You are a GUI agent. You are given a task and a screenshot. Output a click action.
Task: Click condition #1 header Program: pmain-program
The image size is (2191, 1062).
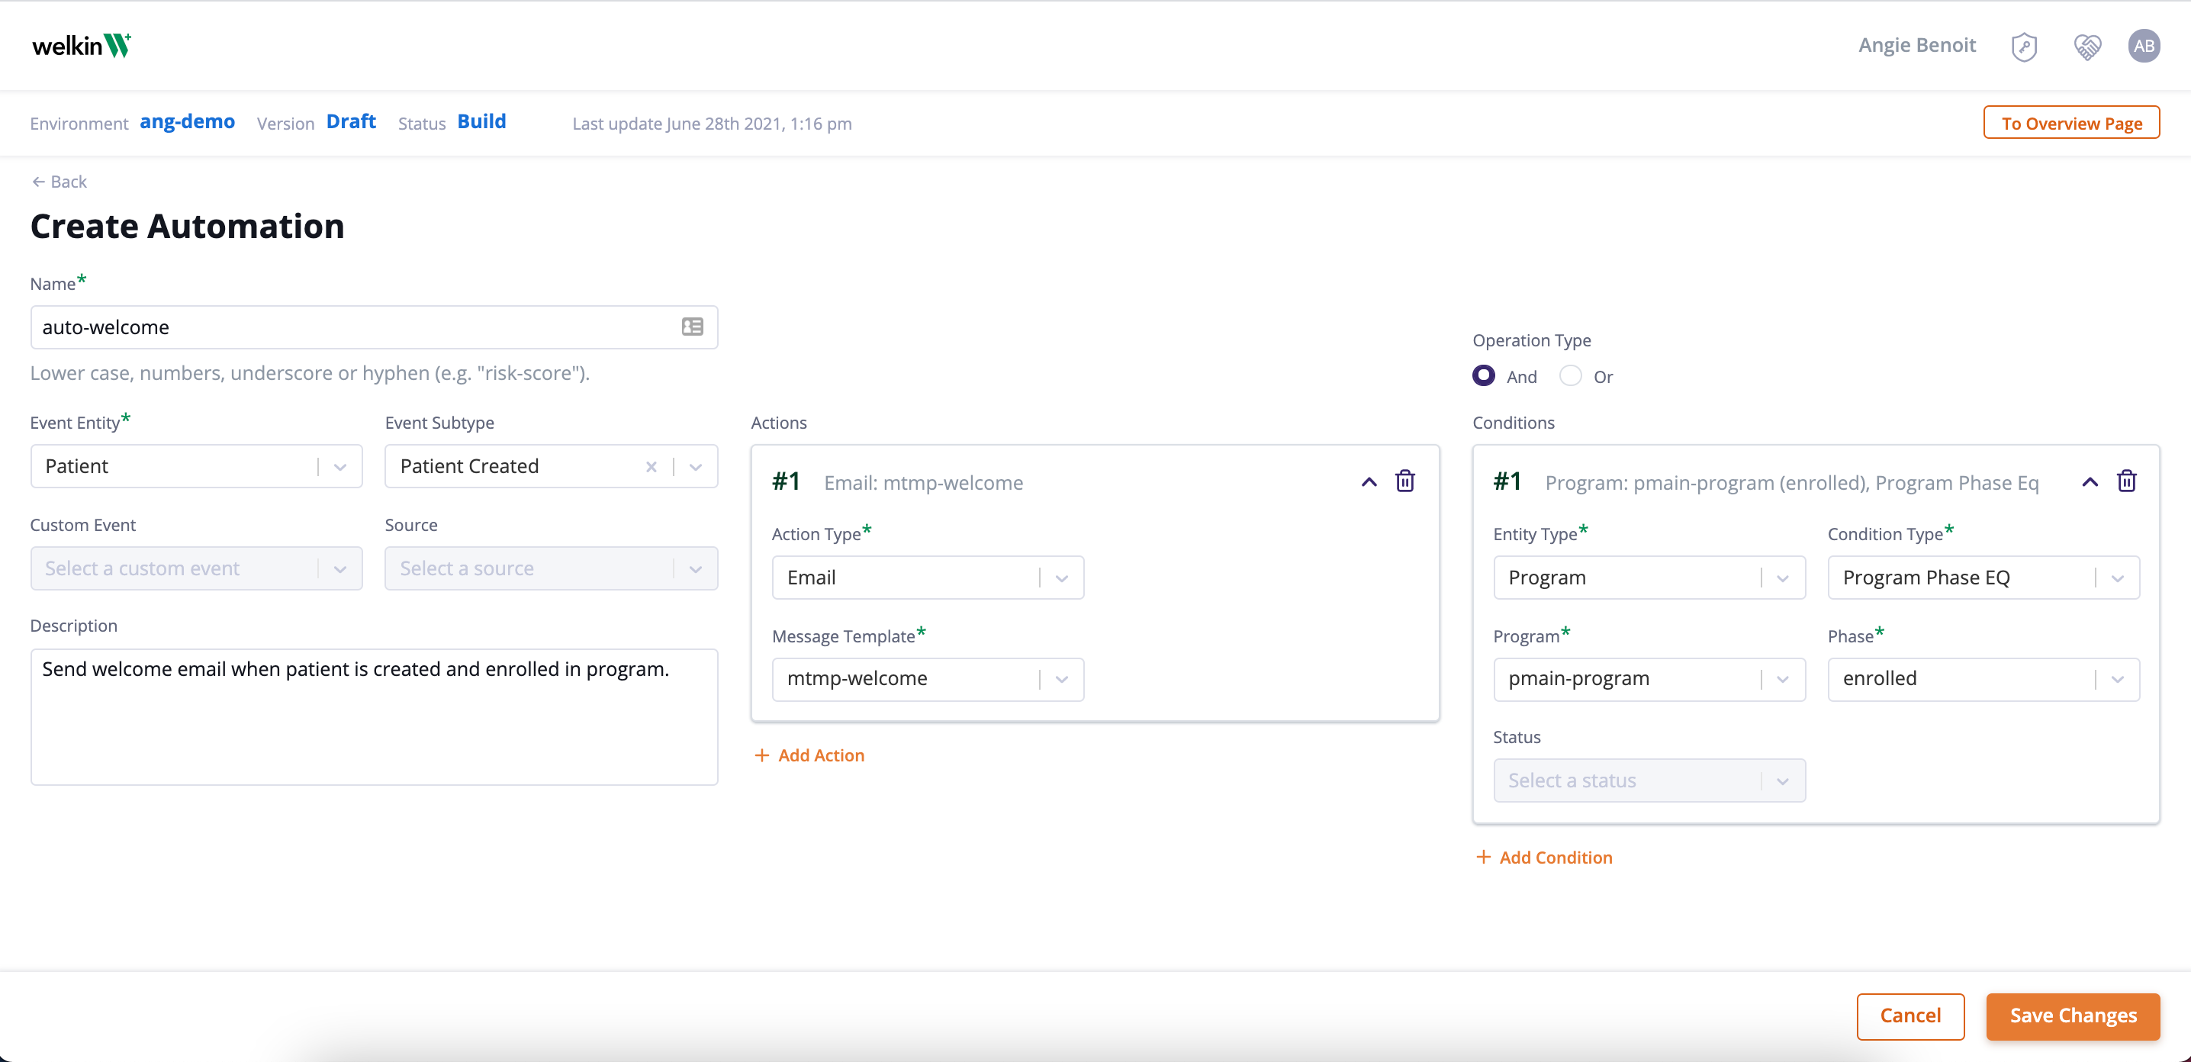point(1791,483)
